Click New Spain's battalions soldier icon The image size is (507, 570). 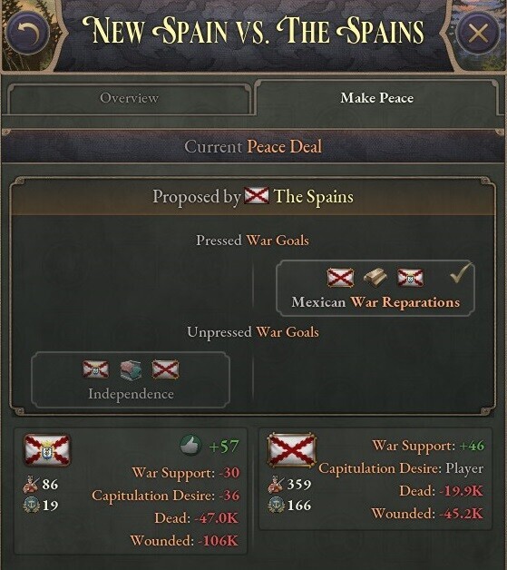pyautogui.click(x=30, y=484)
